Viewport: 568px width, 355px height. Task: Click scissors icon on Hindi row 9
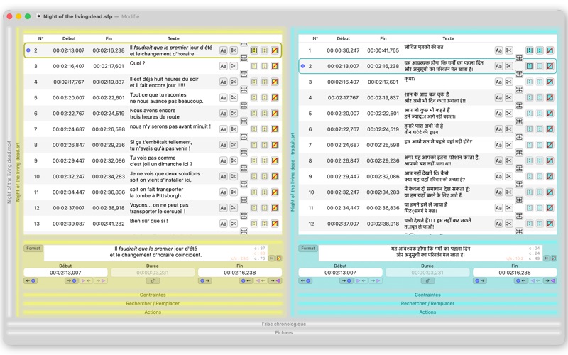[x=508, y=176]
